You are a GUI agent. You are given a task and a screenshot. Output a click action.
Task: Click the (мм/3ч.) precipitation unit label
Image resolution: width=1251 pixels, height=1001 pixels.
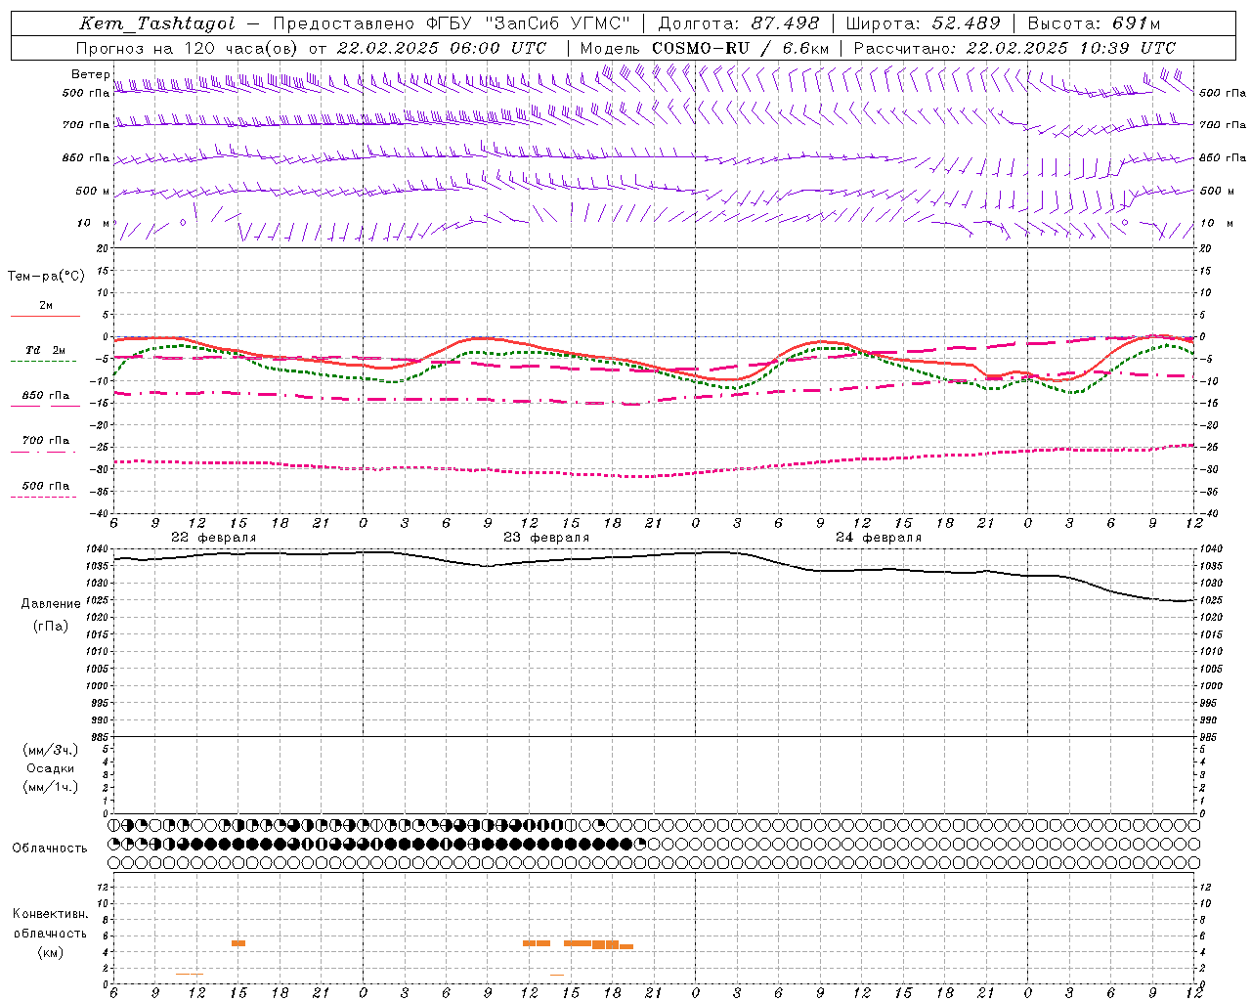pos(51,750)
